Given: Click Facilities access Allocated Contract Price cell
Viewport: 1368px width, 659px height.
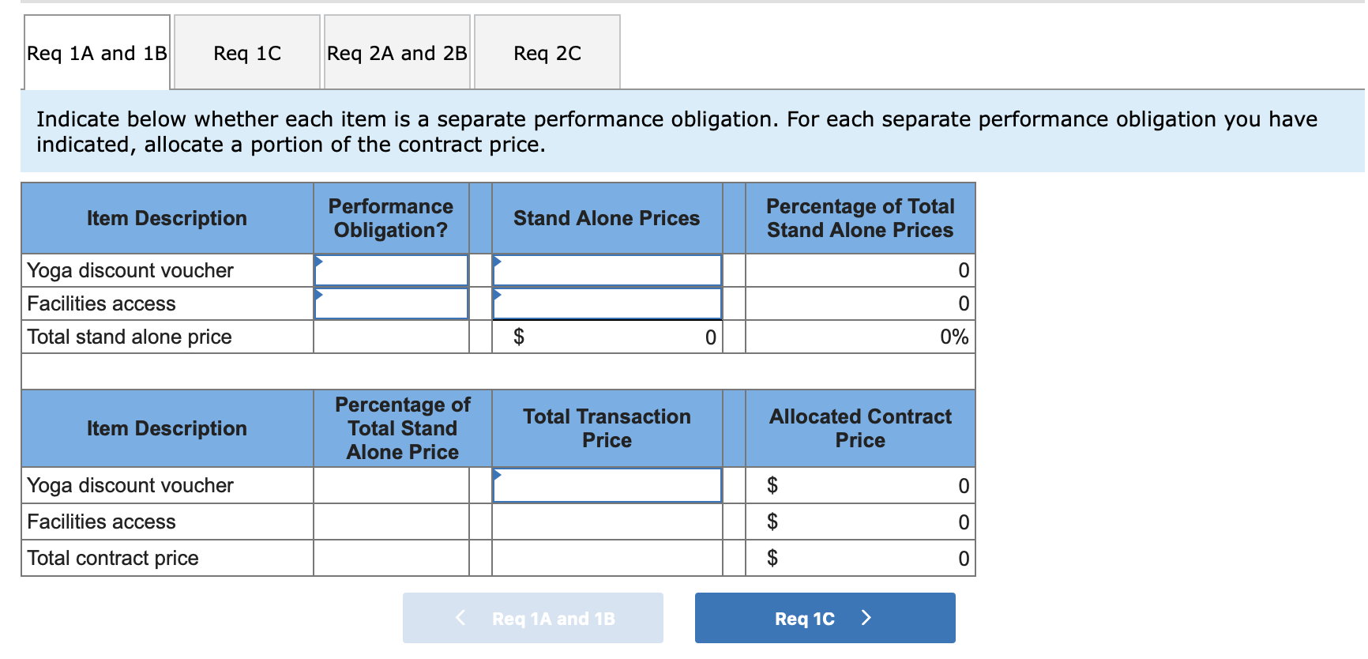Looking at the screenshot, I should [859, 522].
